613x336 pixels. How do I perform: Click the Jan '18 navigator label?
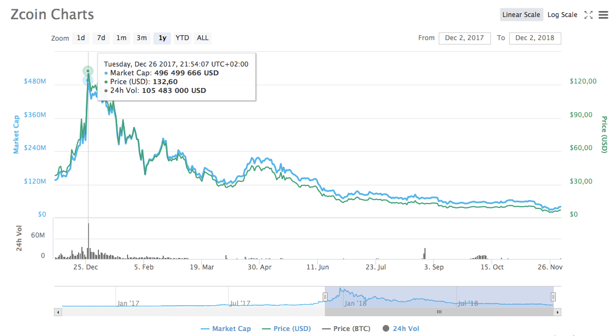(355, 304)
